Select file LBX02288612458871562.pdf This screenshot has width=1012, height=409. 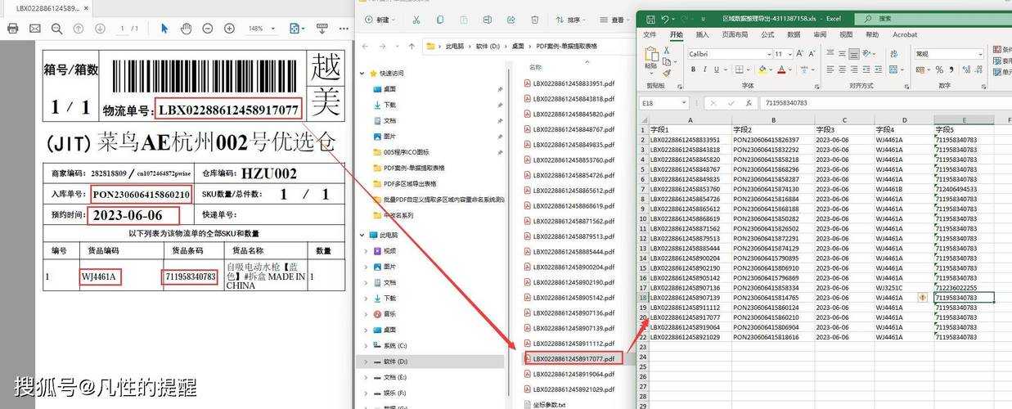point(568,221)
